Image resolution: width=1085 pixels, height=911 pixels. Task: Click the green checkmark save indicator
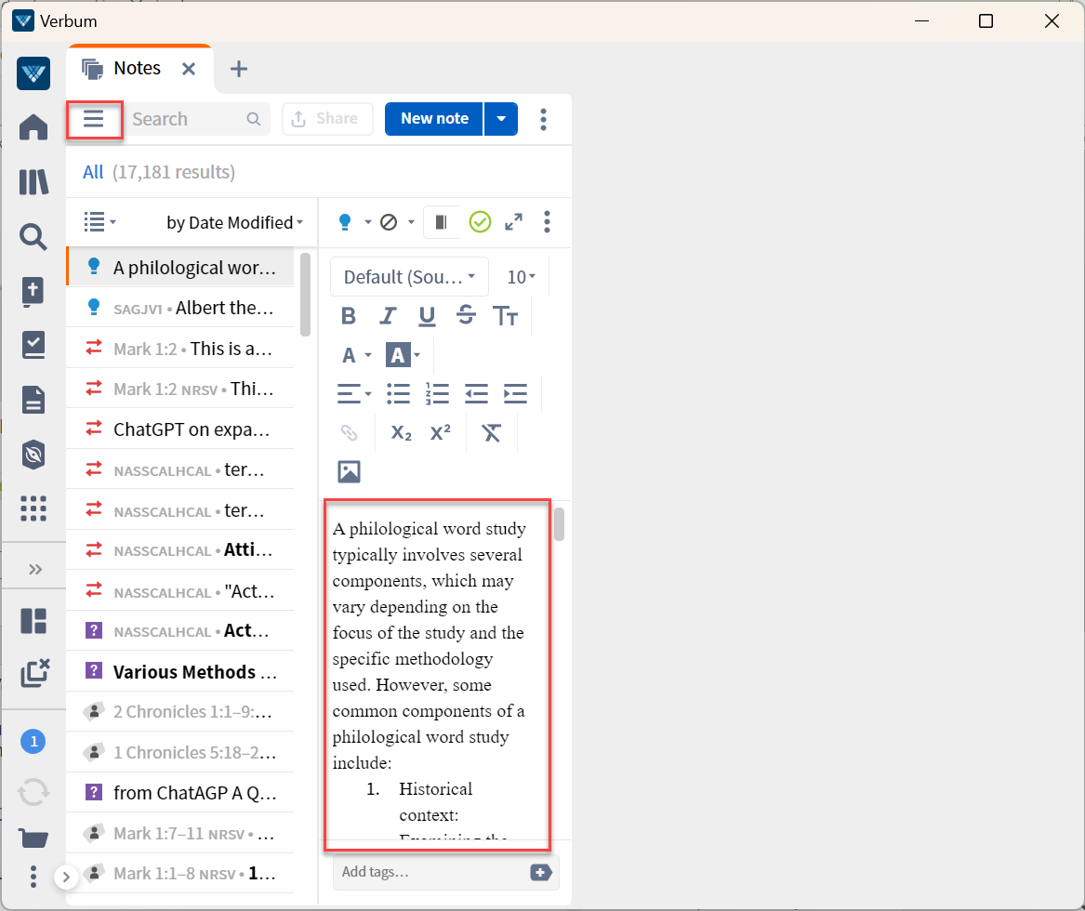coord(480,222)
